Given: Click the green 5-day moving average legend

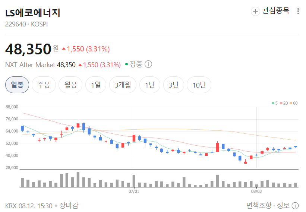Looking at the screenshot, I should pyautogui.click(x=275, y=103).
